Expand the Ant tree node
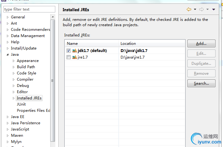The height and width of the screenshot is (147, 223). [7, 23]
